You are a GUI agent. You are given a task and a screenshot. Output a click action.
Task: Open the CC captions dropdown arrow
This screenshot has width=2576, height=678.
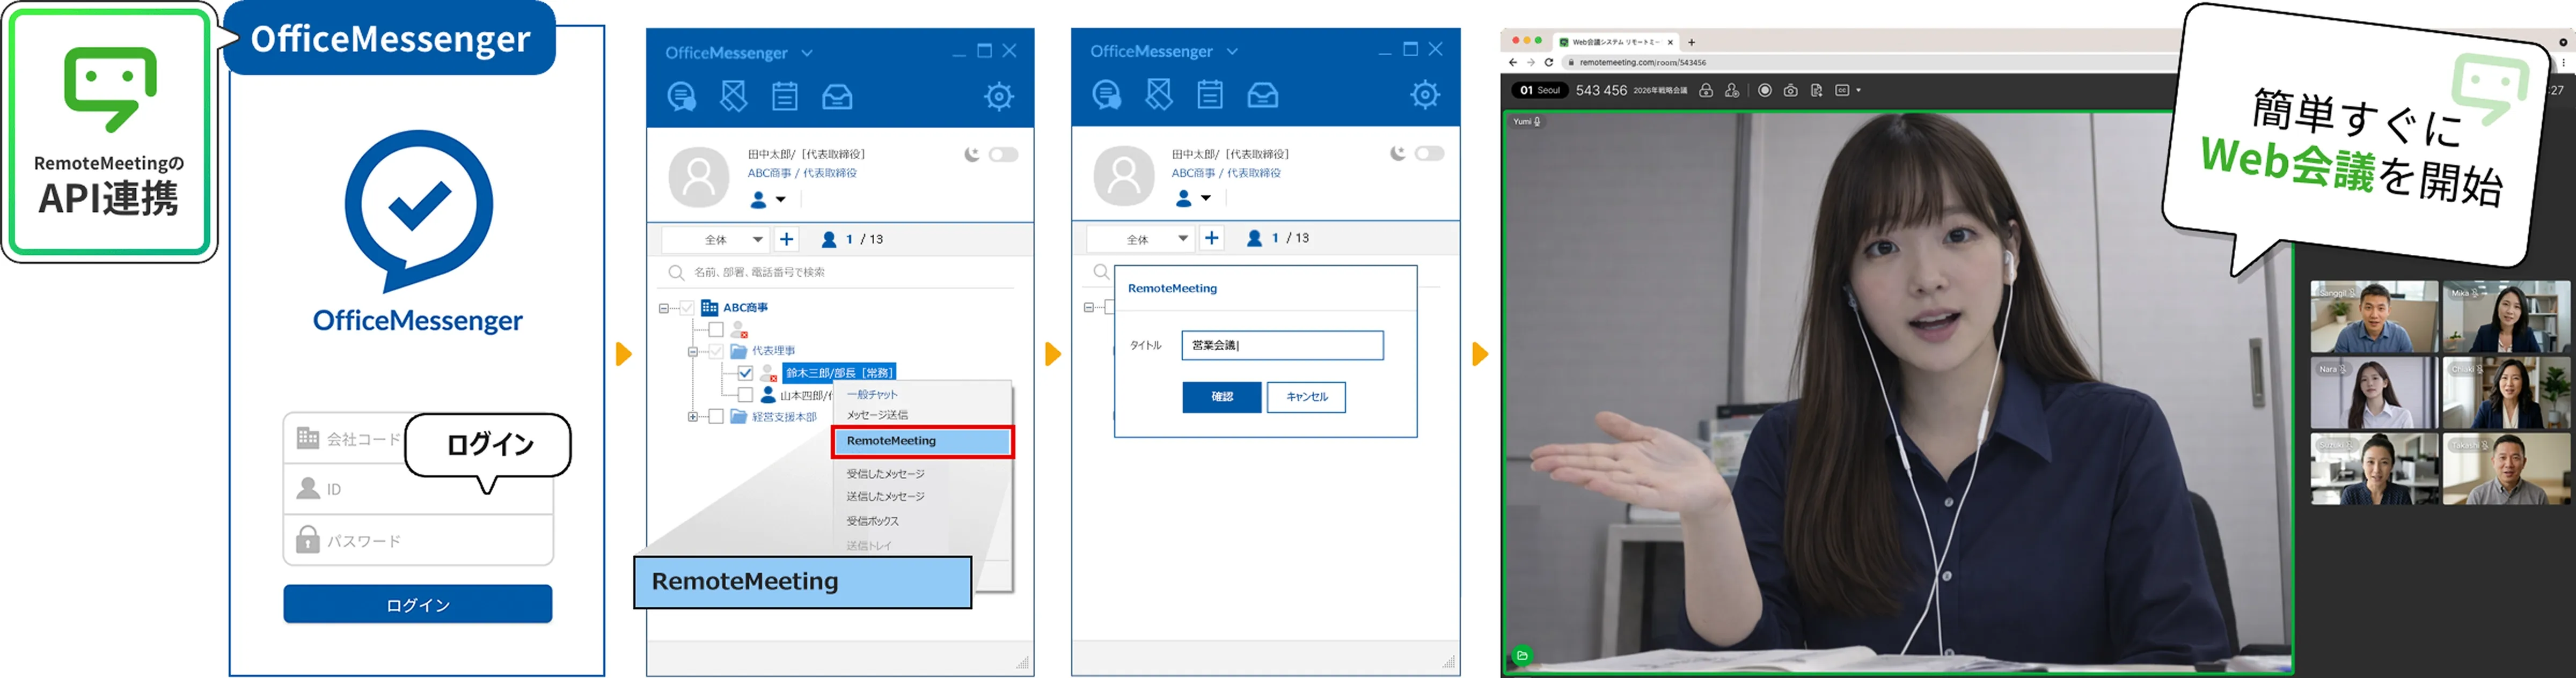click(x=1858, y=90)
